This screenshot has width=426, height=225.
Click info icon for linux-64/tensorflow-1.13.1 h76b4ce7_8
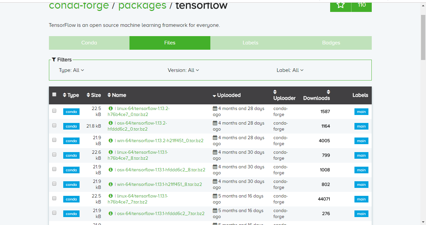pos(110,152)
